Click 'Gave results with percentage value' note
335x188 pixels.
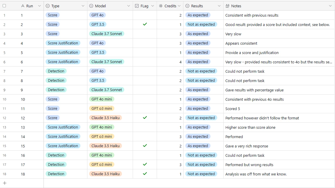pyautogui.click(x=254, y=90)
